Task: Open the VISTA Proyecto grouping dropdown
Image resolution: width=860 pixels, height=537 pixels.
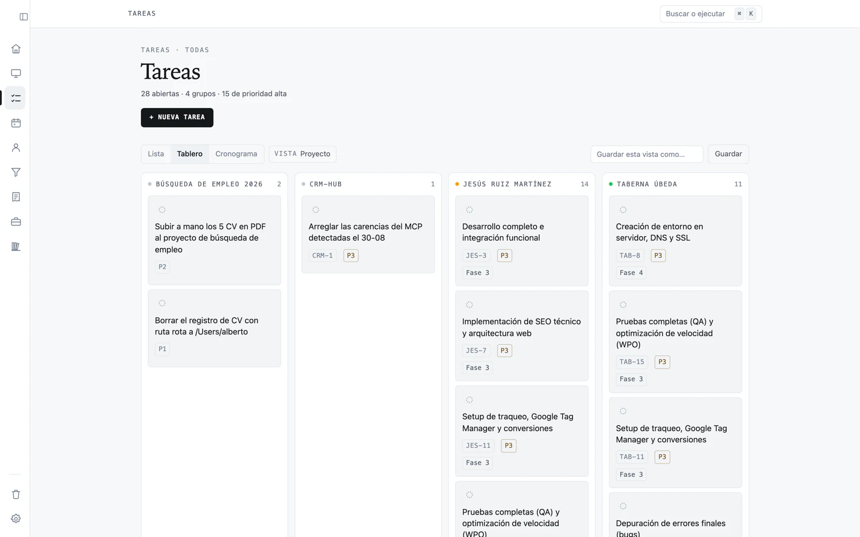Action: 303,154
